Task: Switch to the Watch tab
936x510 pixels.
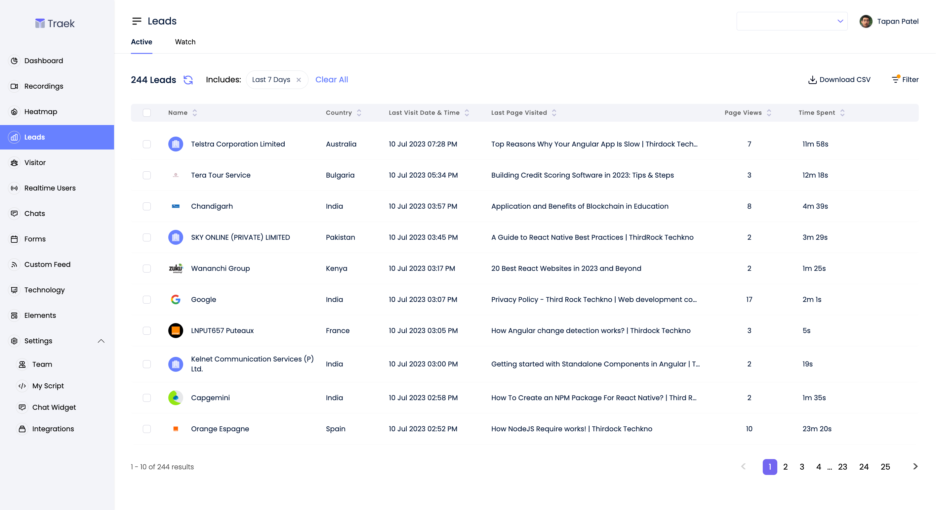Action: point(185,42)
